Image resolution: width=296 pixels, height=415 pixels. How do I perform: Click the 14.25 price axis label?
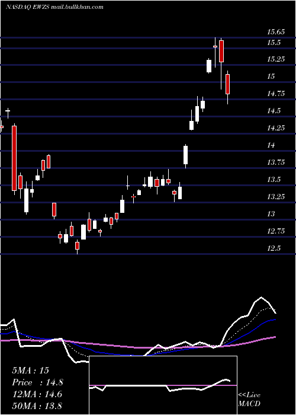point(276,128)
